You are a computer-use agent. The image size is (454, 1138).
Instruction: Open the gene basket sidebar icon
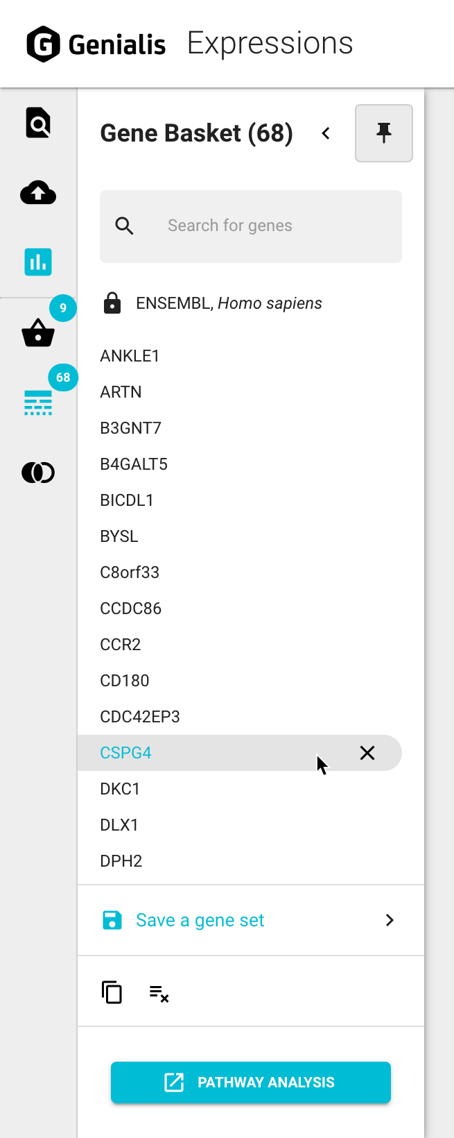(38, 402)
